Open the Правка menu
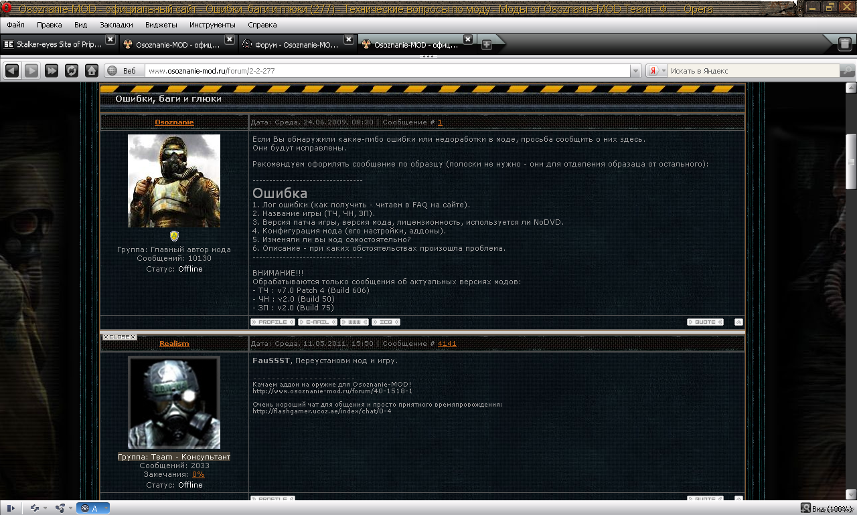This screenshot has height=515, width=857. point(50,25)
